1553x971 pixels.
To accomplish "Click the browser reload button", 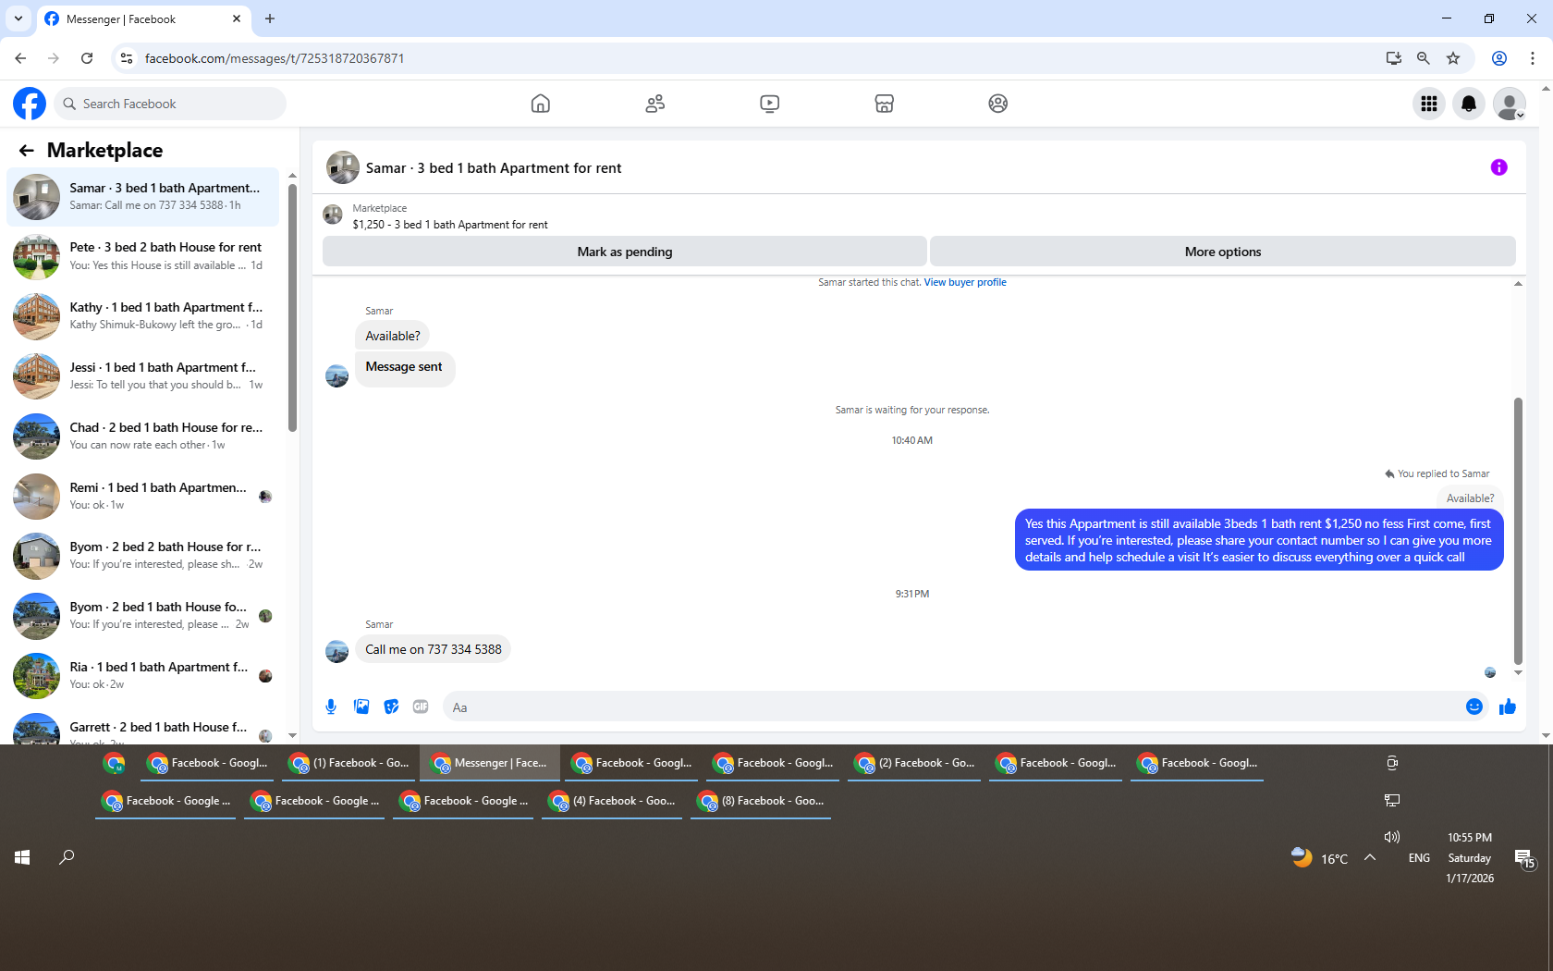I will 87,58.
